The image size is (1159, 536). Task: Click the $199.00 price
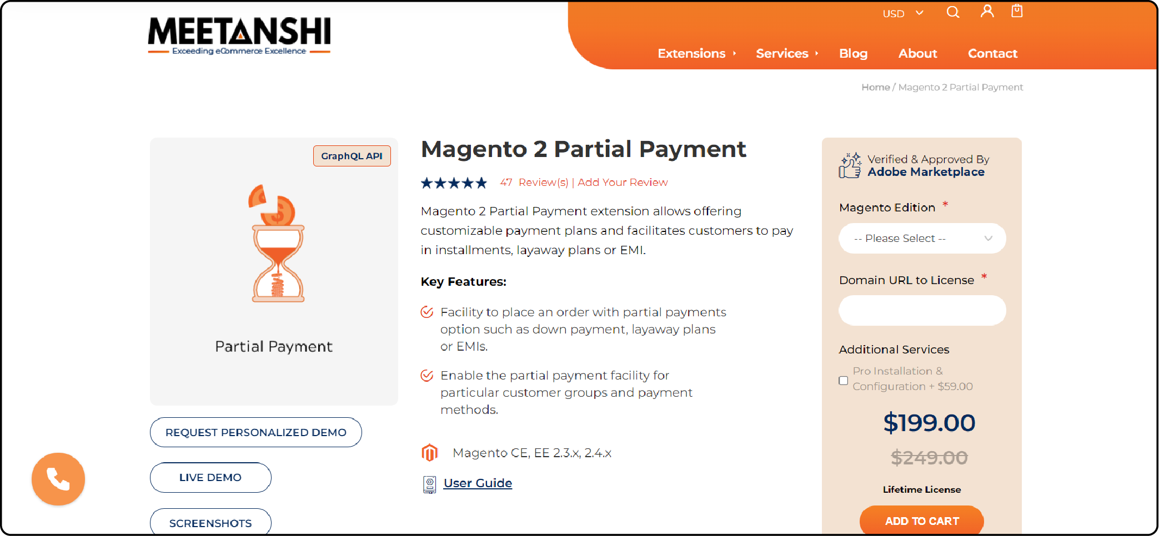point(929,423)
